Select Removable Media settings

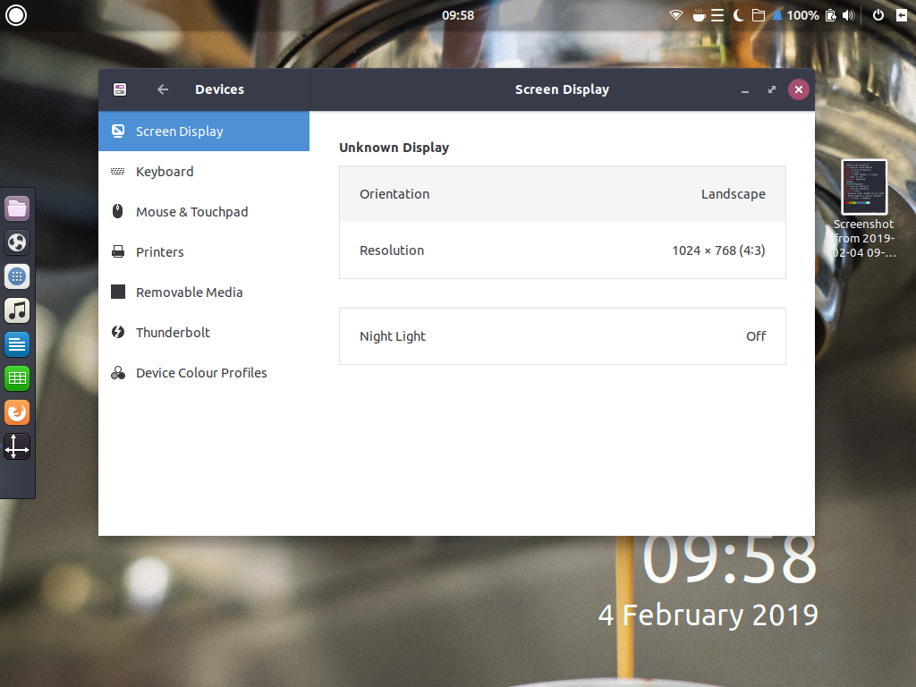[x=189, y=292]
